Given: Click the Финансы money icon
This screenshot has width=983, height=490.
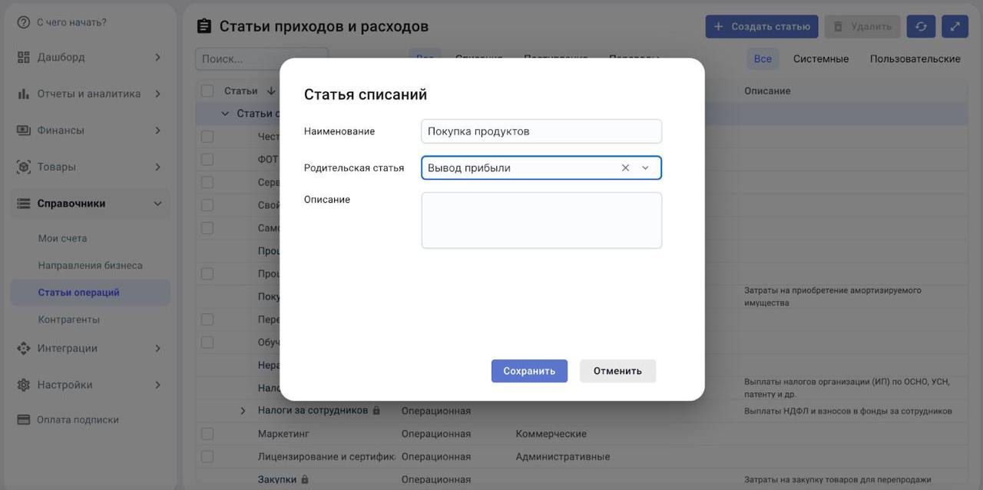Looking at the screenshot, I should coord(23,131).
